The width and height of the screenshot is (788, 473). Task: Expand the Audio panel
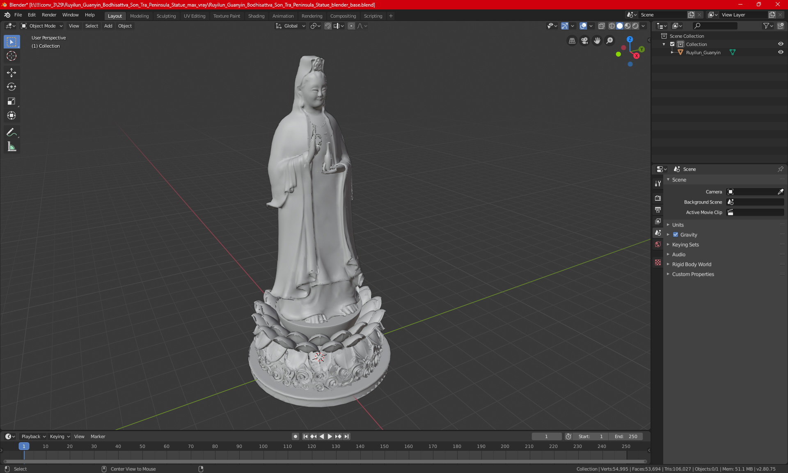click(678, 255)
